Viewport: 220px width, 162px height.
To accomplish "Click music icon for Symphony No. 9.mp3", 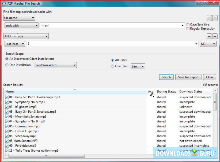I will click(x=7, y=121).
